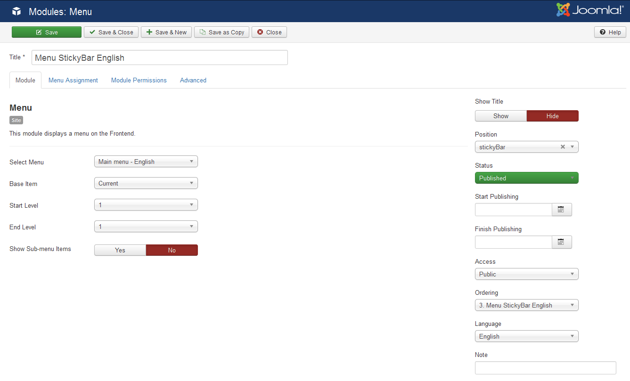The height and width of the screenshot is (381, 630).
Task: Click Save & New
Action: pos(166,32)
